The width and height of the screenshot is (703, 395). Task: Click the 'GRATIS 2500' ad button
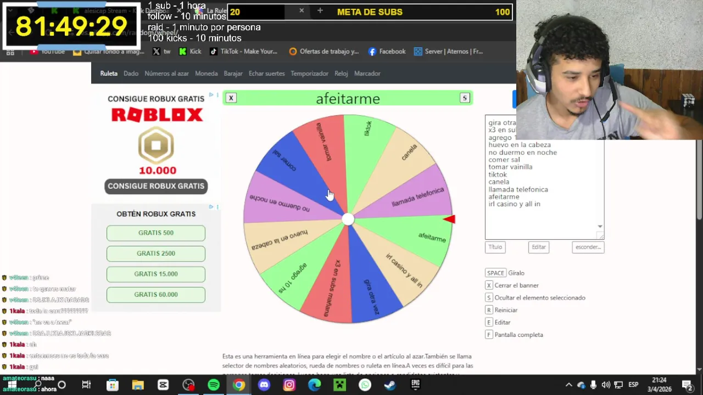click(x=156, y=253)
